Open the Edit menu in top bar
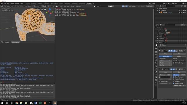Screen dimensions: 187x105 (8, 3)
